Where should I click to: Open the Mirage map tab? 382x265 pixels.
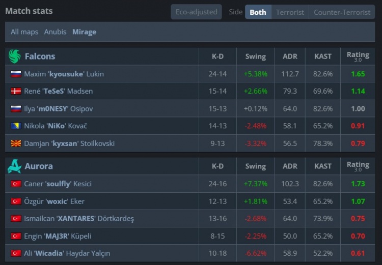tap(84, 32)
